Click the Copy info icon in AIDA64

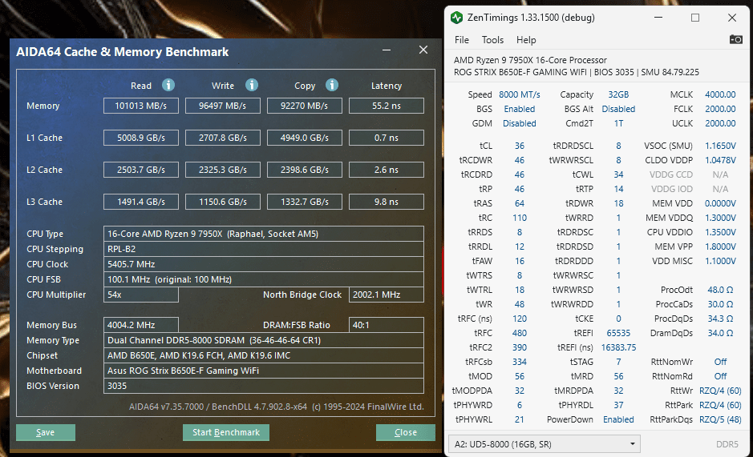332,85
